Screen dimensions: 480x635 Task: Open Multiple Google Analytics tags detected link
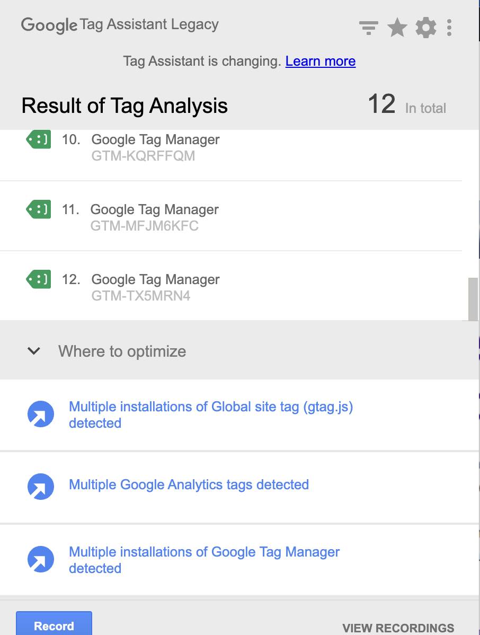pyautogui.click(x=189, y=485)
